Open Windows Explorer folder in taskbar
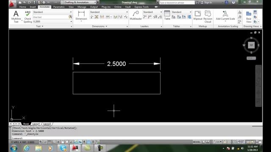The width and height of the screenshot is (271, 152). [x=39, y=148]
